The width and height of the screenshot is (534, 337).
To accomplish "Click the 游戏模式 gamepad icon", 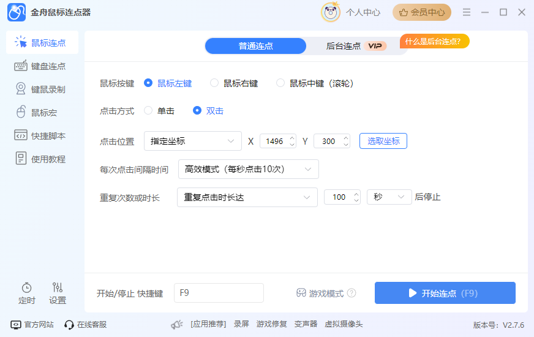I will click(301, 293).
